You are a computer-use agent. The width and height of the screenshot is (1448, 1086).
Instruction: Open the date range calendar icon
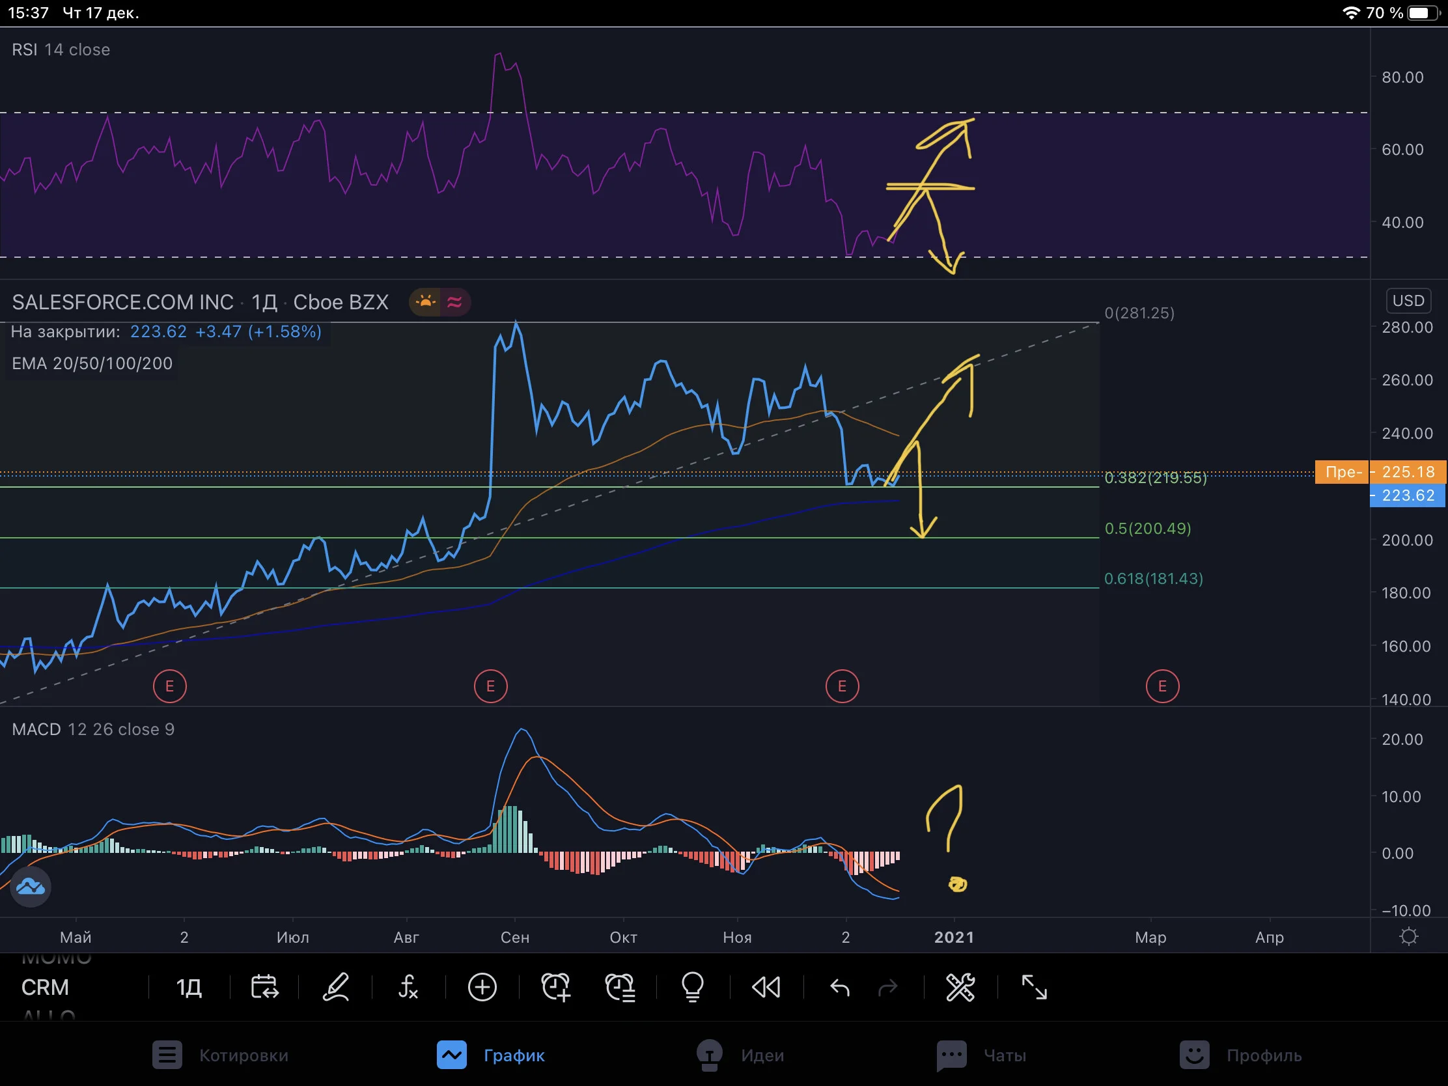pos(264,987)
